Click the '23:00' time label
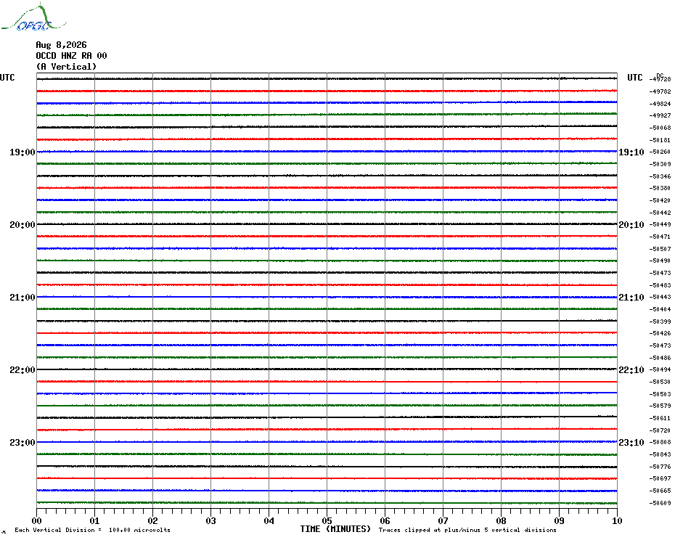Screen dimensions: 675x540 (22, 443)
